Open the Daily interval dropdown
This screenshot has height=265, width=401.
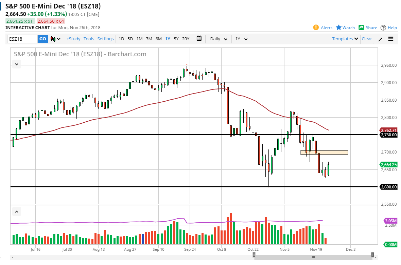point(218,39)
